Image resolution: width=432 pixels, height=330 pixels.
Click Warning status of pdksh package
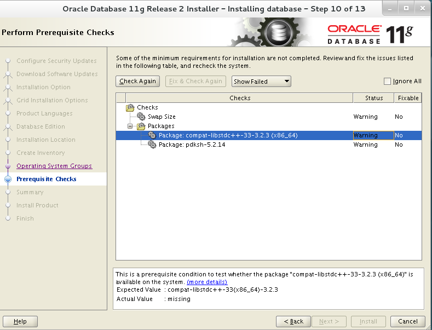365,144
